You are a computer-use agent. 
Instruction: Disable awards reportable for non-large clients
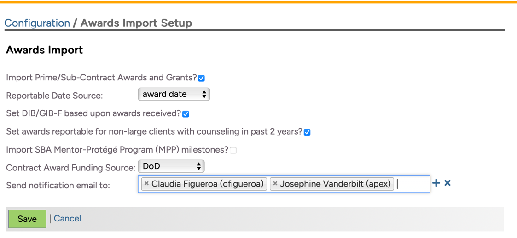point(307,132)
